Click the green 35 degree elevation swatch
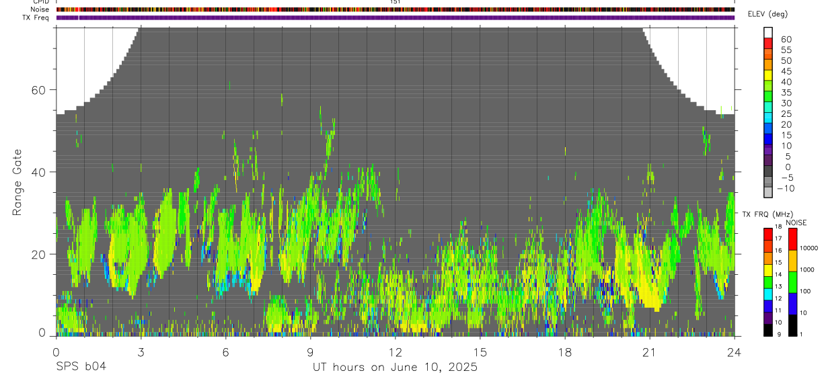The width and height of the screenshot is (826, 381). pyautogui.click(x=767, y=97)
